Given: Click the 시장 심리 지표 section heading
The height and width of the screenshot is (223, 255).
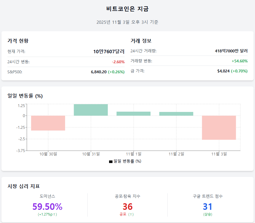Looking at the screenshot, I should click(24, 186).
